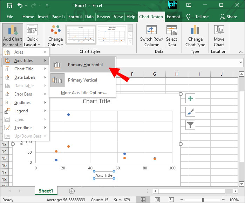This screenshot has height=203, width=245.
Task: Click the Undo arrow icon
Action: click(x=20, y=5)
